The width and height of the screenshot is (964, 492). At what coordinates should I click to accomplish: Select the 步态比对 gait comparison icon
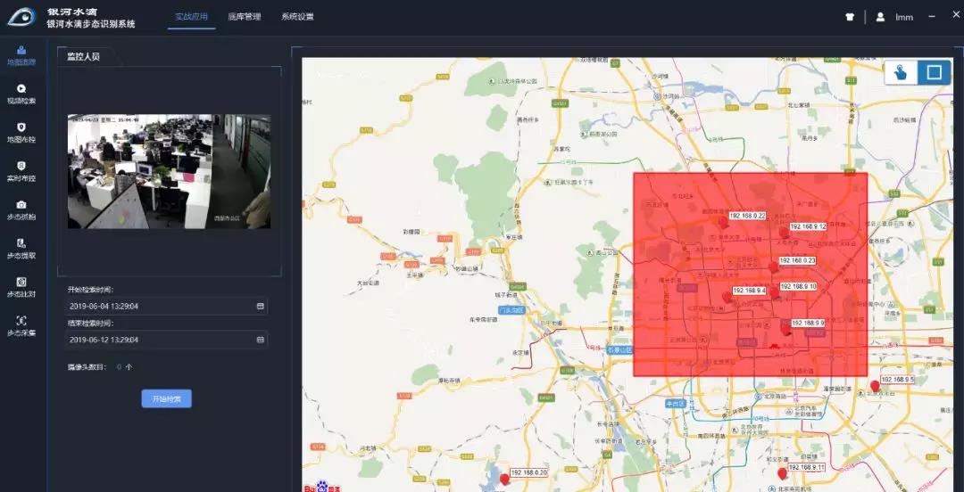(21, 282)
